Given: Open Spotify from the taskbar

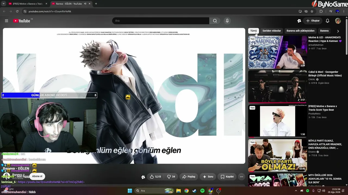Looking at the screenshot, I should click(x=202, y=191).
